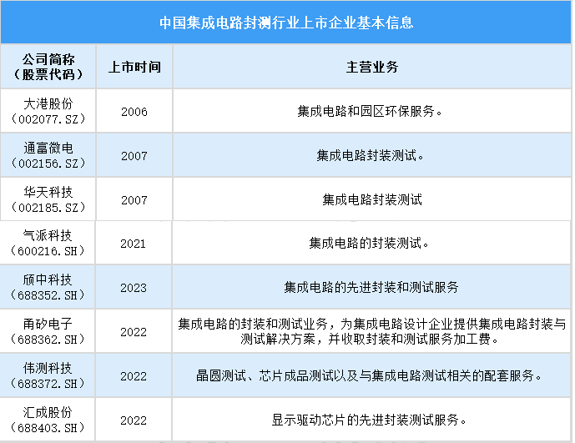Select the 集成电路的先进封装和测试服务 business cell
This screenshot has height=443, width=575.
(371, 288)
